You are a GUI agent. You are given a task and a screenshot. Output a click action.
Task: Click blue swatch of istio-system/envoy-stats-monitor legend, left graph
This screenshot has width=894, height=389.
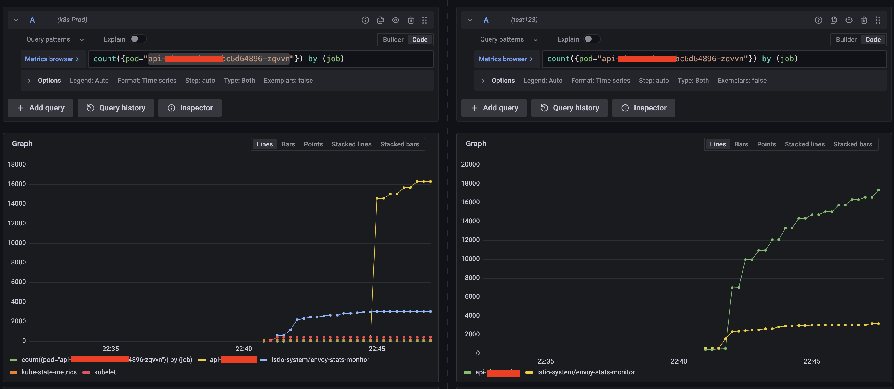click(263, 360)
